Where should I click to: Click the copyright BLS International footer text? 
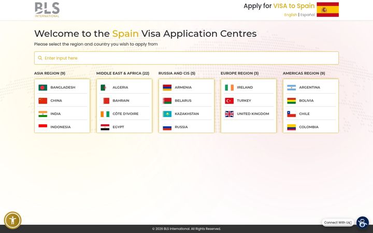coord(187,229)
